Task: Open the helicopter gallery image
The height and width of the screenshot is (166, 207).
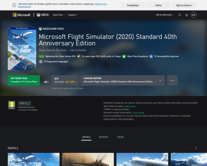Action: pyautogui.click(x=88, y=159)
